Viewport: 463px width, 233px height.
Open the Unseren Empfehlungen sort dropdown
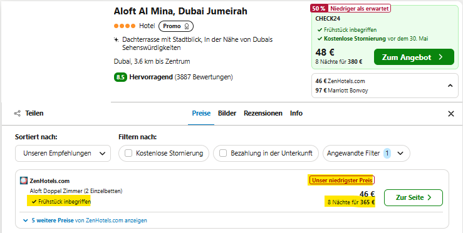(63, 153)
